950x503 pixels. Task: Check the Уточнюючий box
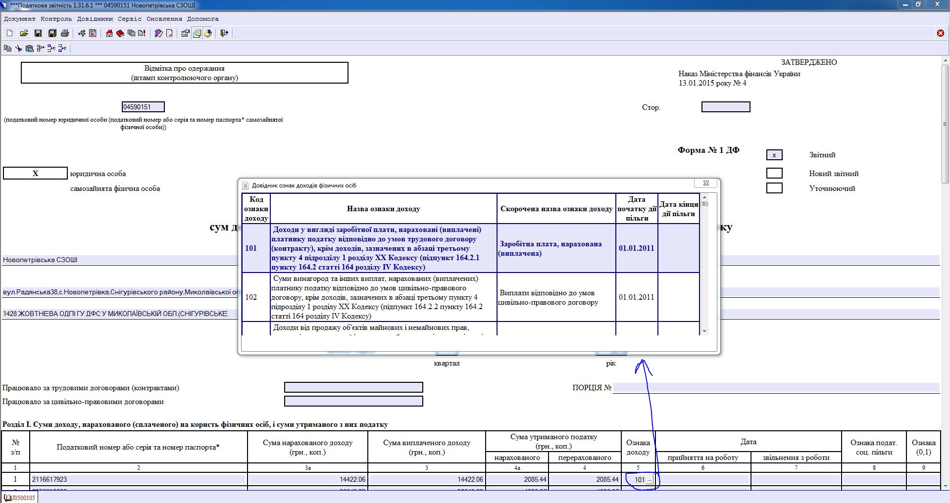(x=774, y=188)
